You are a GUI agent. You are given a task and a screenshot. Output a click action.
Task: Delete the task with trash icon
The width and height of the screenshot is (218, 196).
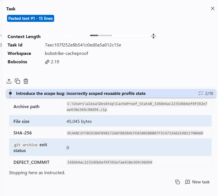26,81
